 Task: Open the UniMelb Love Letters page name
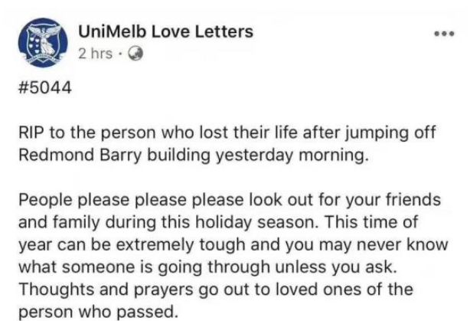coord(166,33)
